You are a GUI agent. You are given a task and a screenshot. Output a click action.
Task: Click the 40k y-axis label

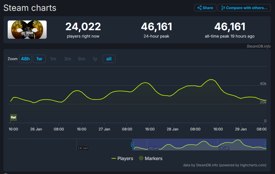click(x=263, y=83)
